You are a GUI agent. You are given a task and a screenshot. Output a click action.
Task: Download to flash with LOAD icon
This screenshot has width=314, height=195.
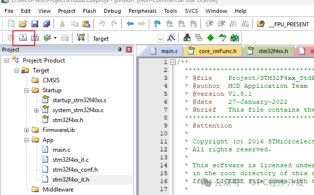point(81,38)
